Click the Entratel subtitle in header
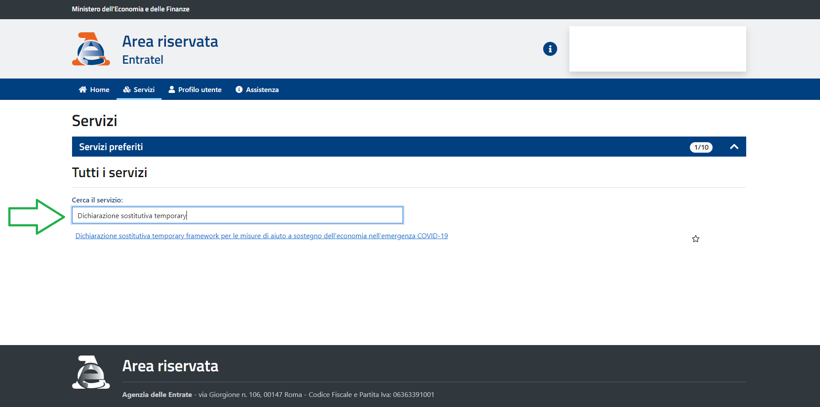The height and width of the screenshot is (407, 820). pos(143,60)
